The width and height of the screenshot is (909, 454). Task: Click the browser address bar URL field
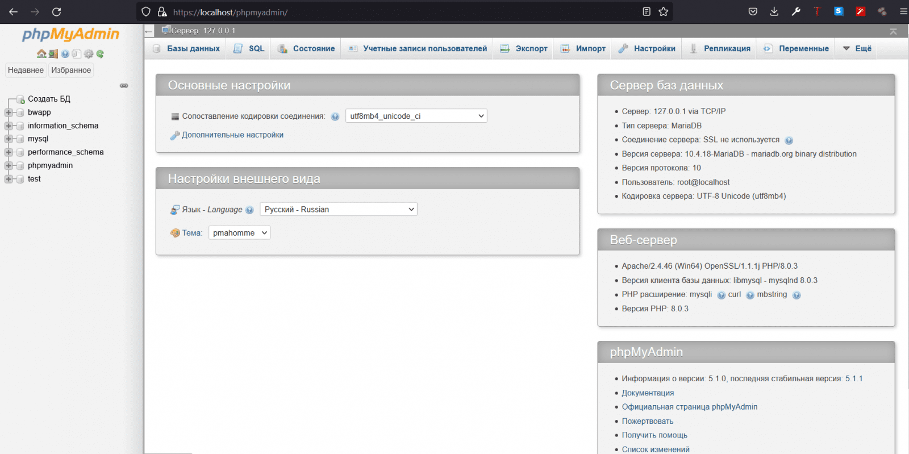(x=405, y=11)
